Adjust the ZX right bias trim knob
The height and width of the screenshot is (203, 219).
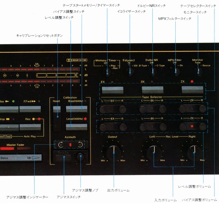203,109
